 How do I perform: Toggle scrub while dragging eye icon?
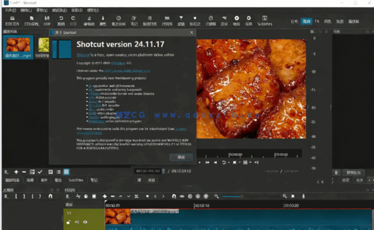coord(182,197)
